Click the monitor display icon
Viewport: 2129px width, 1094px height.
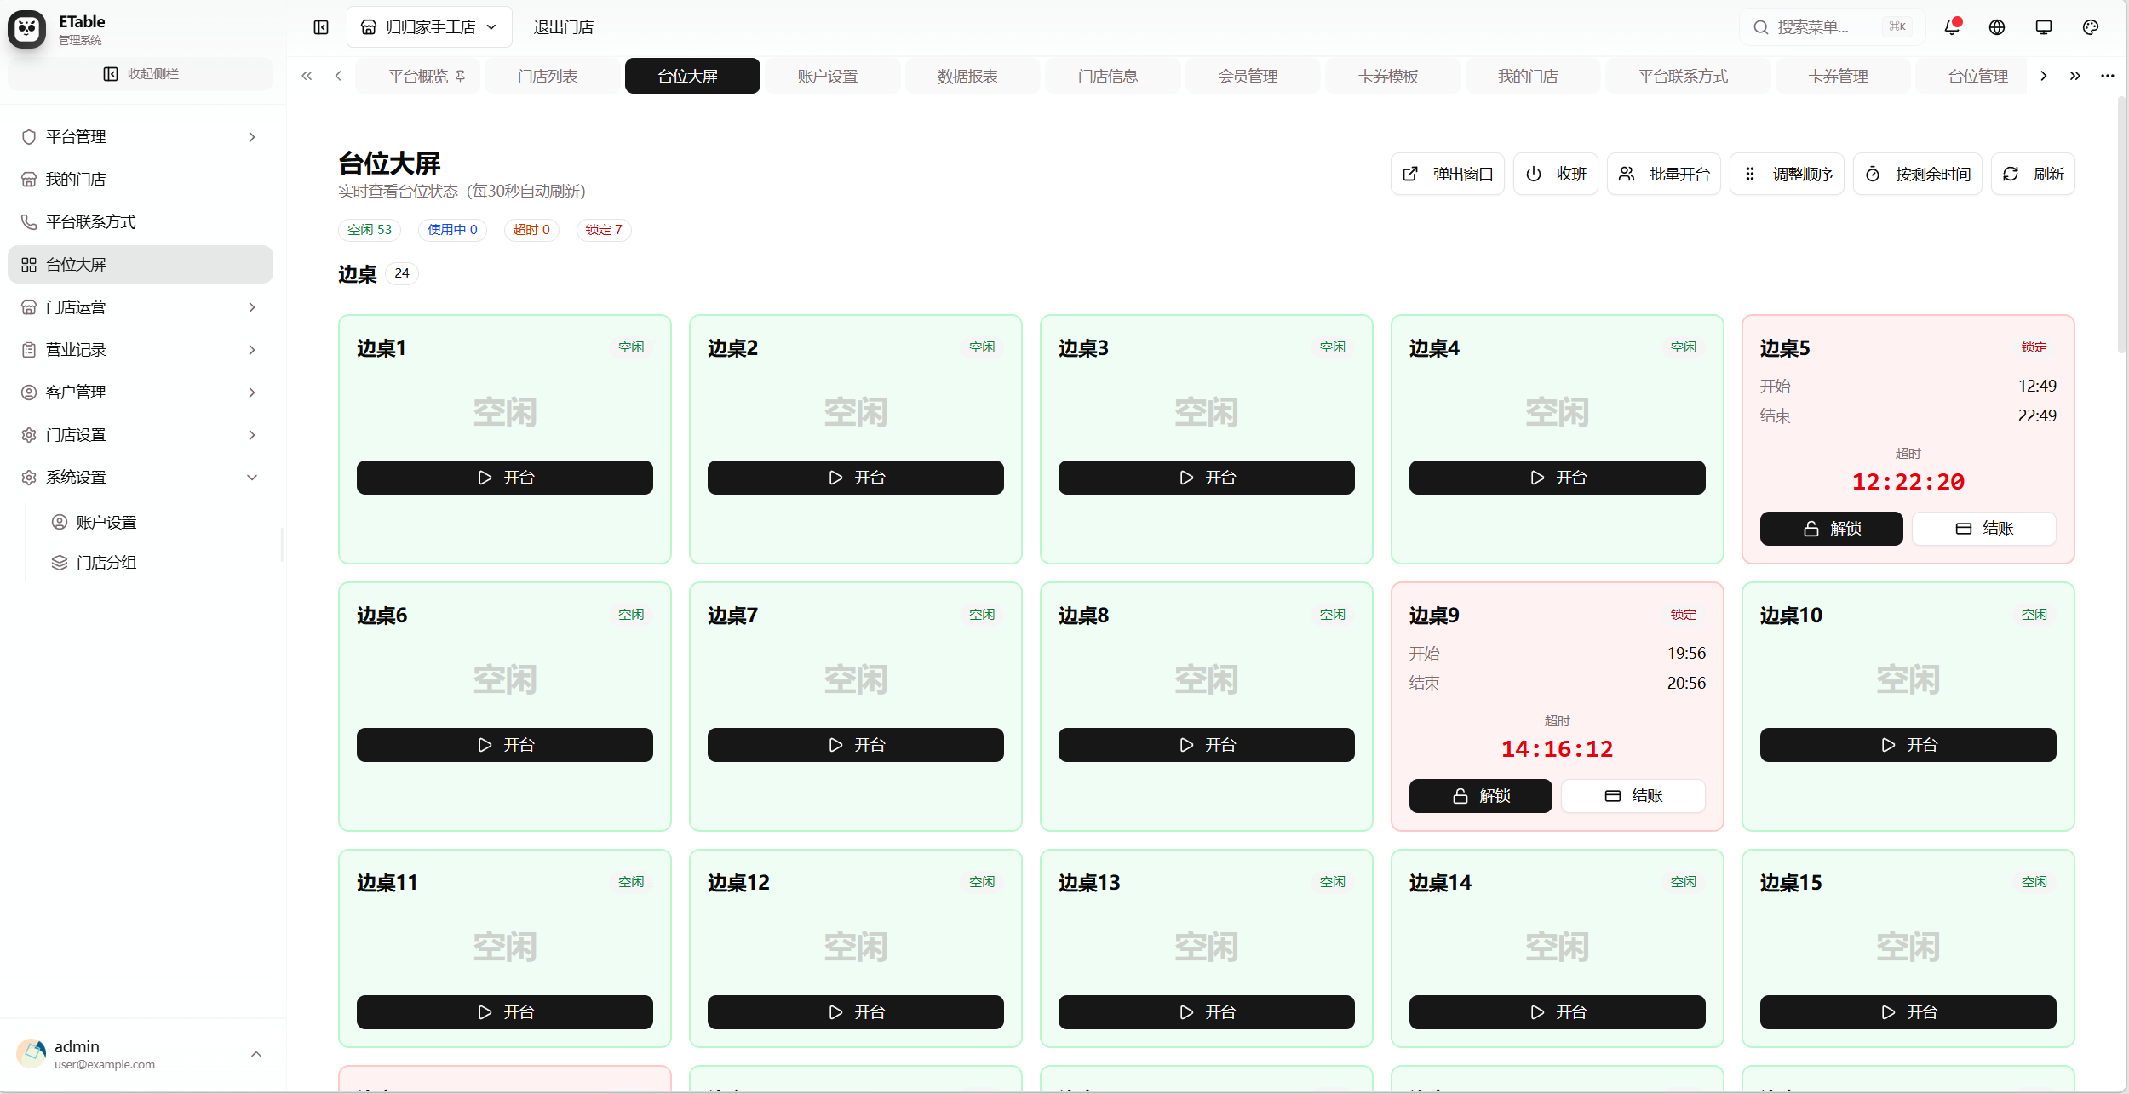[x=2044, y=27]
